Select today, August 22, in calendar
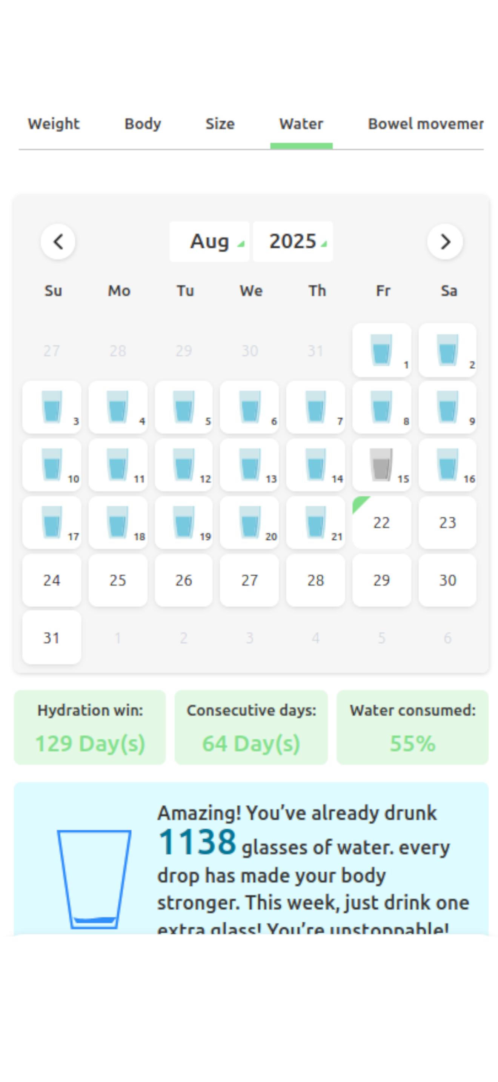Image resolution: width=498 pixels, height=1082 pixels. click(381, 523)
